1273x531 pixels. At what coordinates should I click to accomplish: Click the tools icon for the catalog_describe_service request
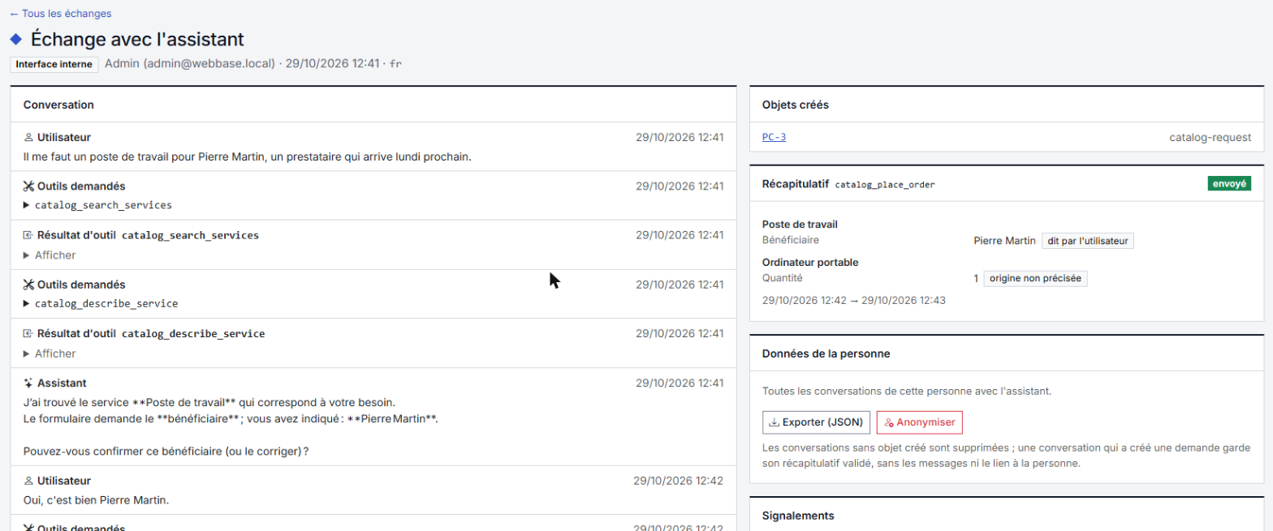click(28, 285)
